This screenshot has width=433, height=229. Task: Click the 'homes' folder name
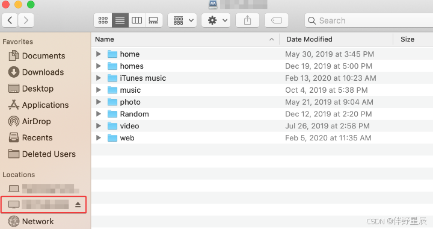[132, 66]
